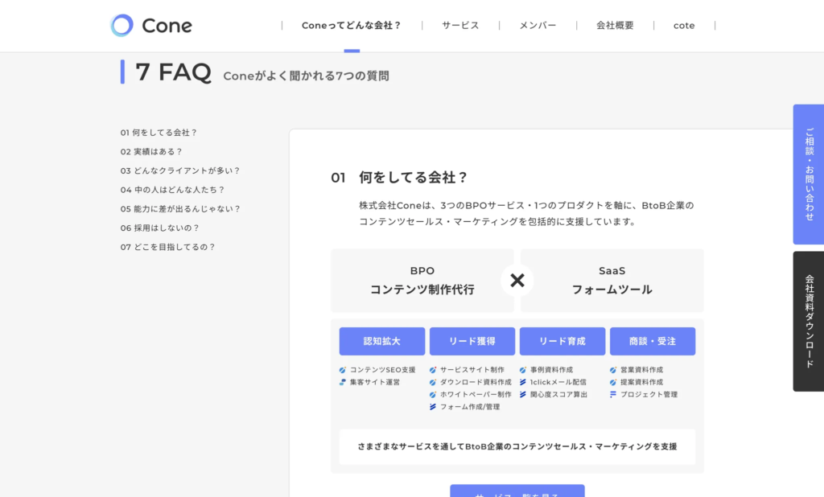
Task: Click the ご相談・お問い合わせ side button
Action: click(809, 175)
